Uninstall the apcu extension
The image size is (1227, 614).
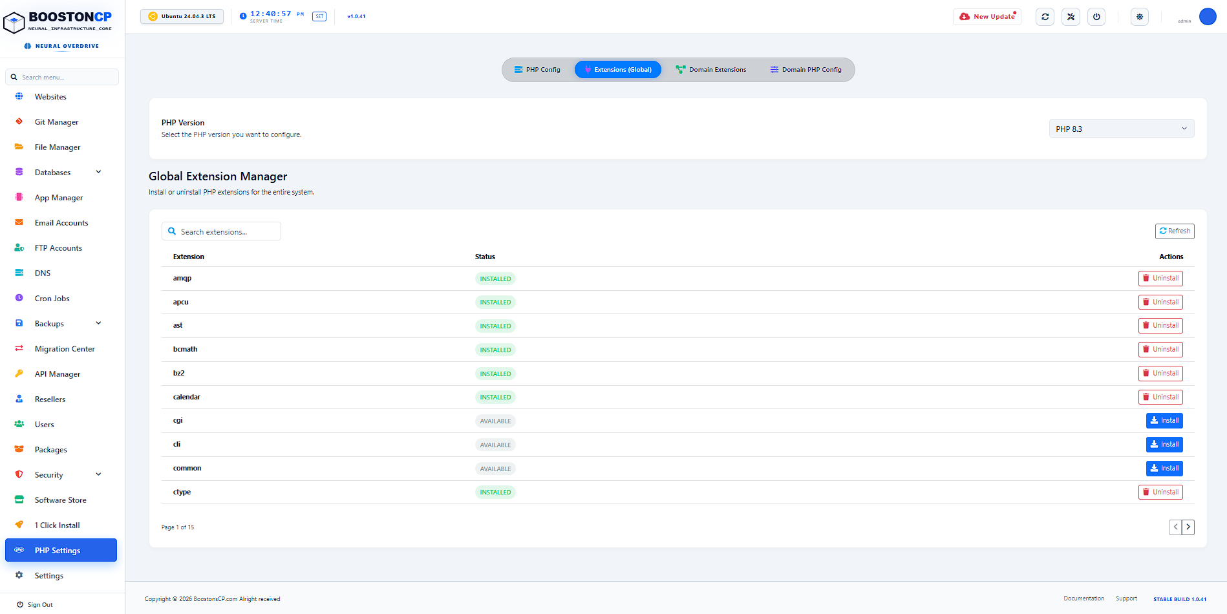1160,302
